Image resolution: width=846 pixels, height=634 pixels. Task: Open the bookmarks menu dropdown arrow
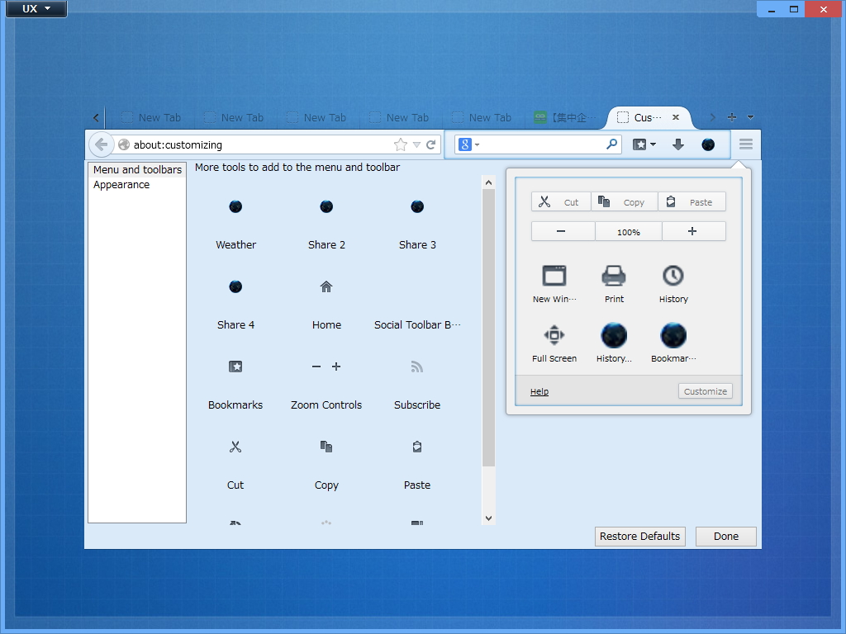coord(654,144)
